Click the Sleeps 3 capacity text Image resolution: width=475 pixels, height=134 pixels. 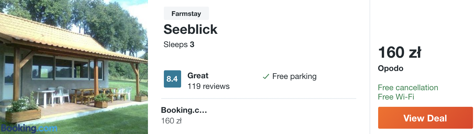(179, 44)
